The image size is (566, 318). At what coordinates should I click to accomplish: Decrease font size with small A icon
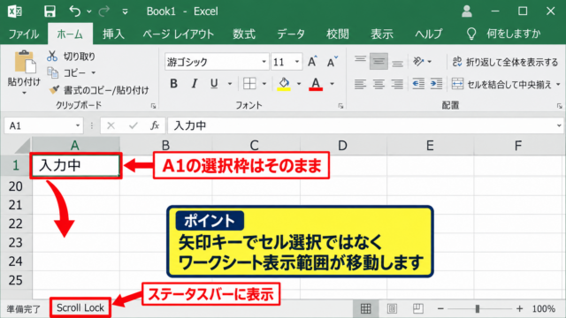(333, 62)
